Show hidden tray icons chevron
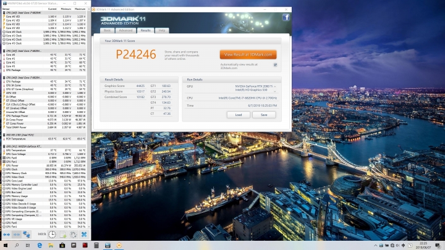Viewport: 445px width, 250px height. 376,246
